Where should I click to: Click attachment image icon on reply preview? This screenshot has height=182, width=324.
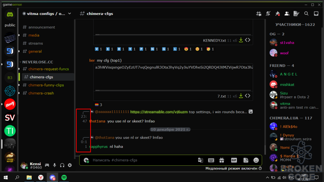pyautogui.click(x=250, y=112)
